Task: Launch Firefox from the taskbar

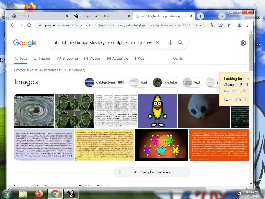Action: [x=39, y=194]
